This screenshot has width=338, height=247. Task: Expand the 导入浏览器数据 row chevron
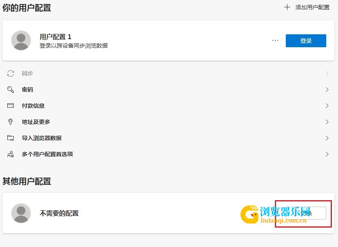pos(327,138)
